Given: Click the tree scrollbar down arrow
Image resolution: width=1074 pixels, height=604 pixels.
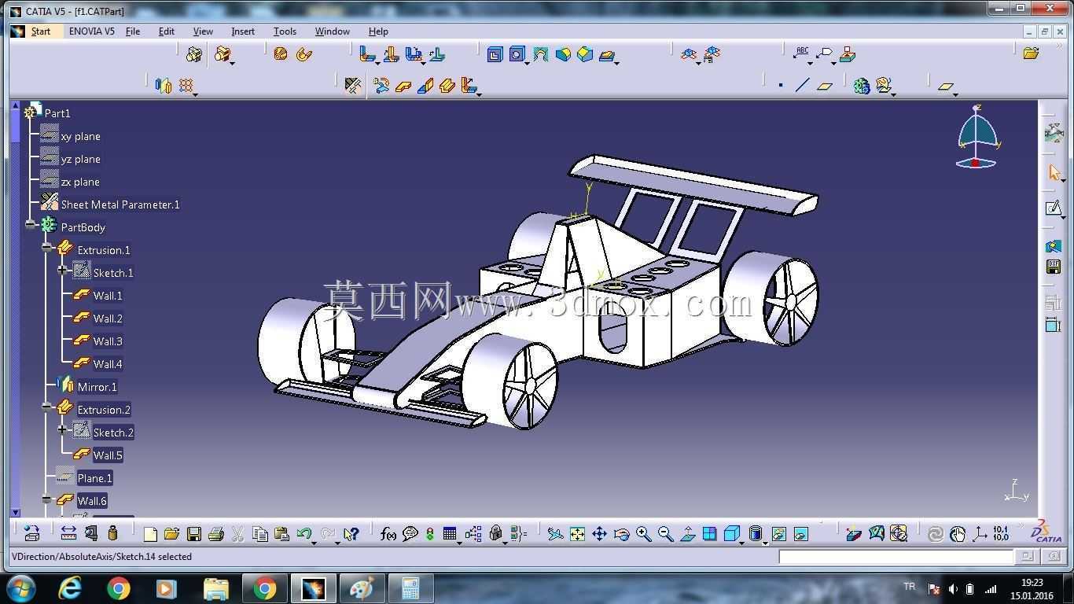Looking at the screenshot, I should 15,513.
